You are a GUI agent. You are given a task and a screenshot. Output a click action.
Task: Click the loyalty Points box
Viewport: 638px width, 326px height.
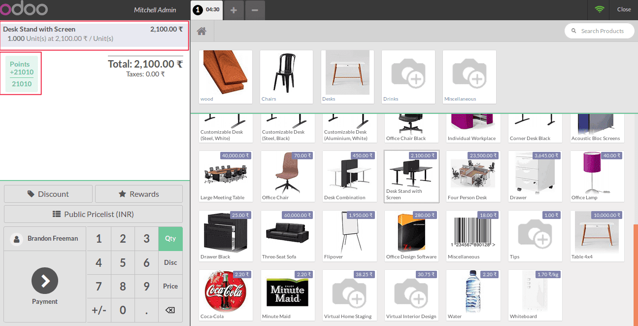pyautogui.click(x=21, y=73)
